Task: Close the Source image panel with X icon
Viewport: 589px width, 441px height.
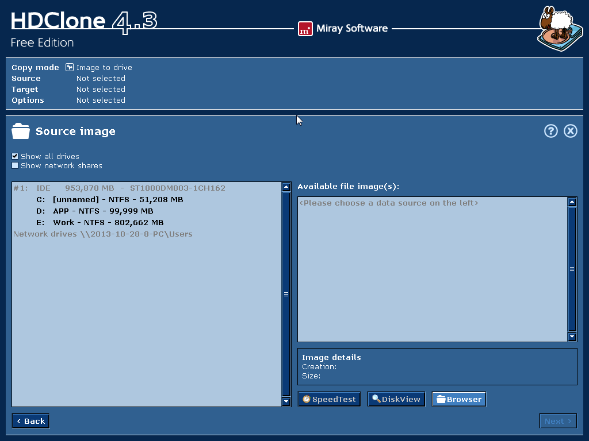Action: point(570,131)
